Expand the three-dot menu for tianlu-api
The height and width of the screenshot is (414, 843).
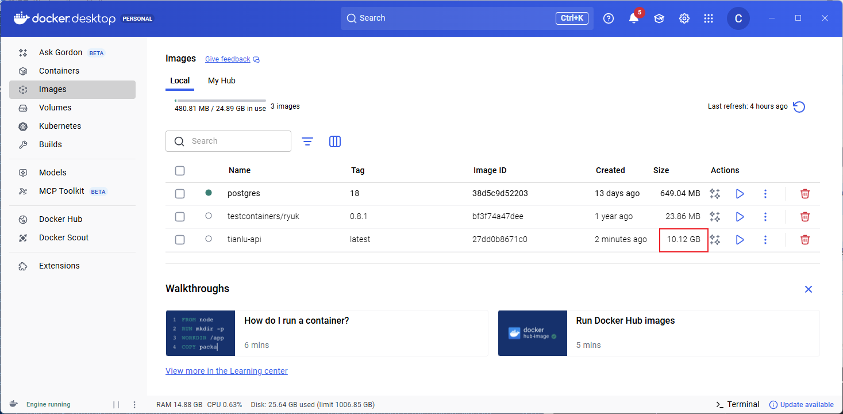(x=765, y=240)
